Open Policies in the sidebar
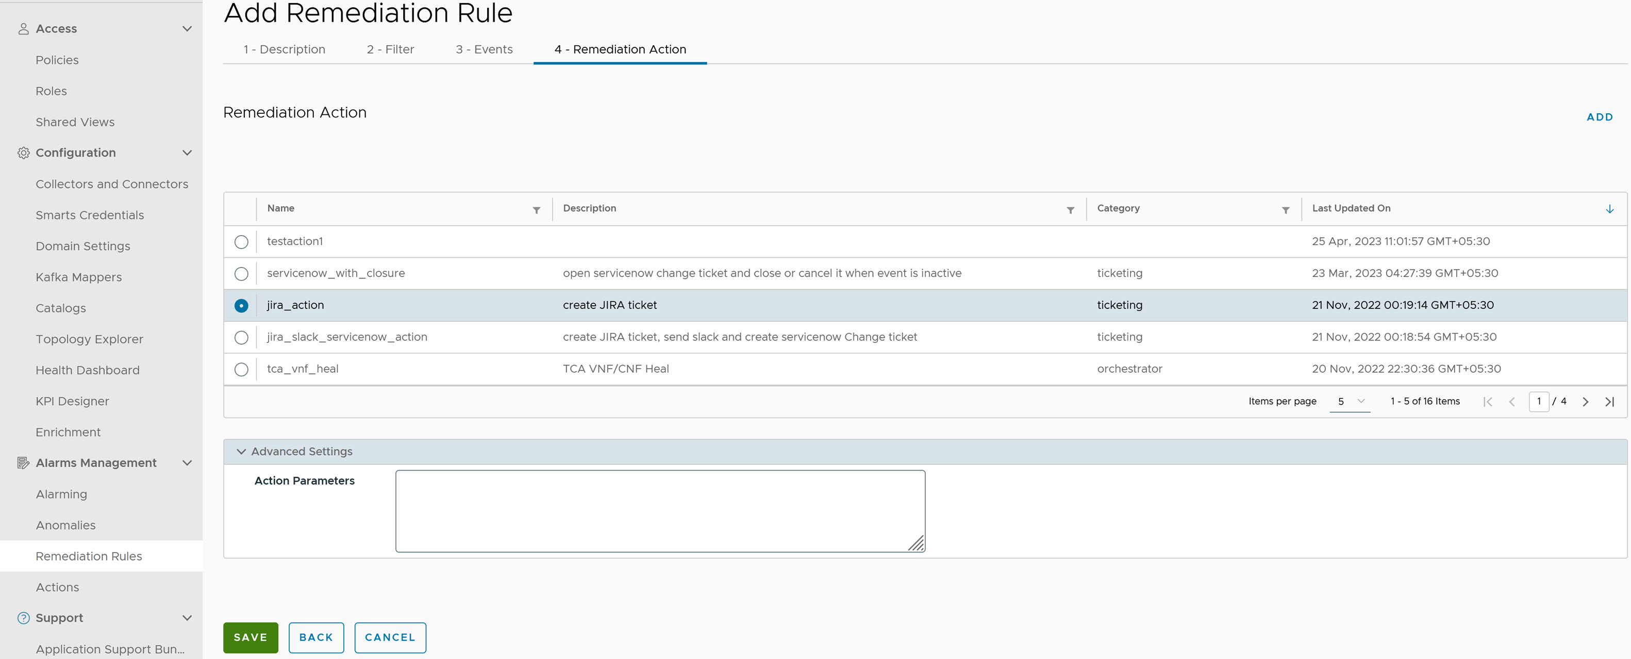This screenshot has width=1631, height=659. pyautogui.click(x=57, y=60)
